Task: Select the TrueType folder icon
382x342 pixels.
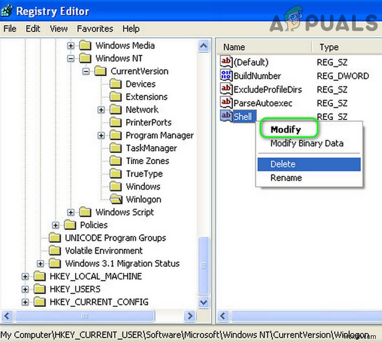Action: click(116, 174)
